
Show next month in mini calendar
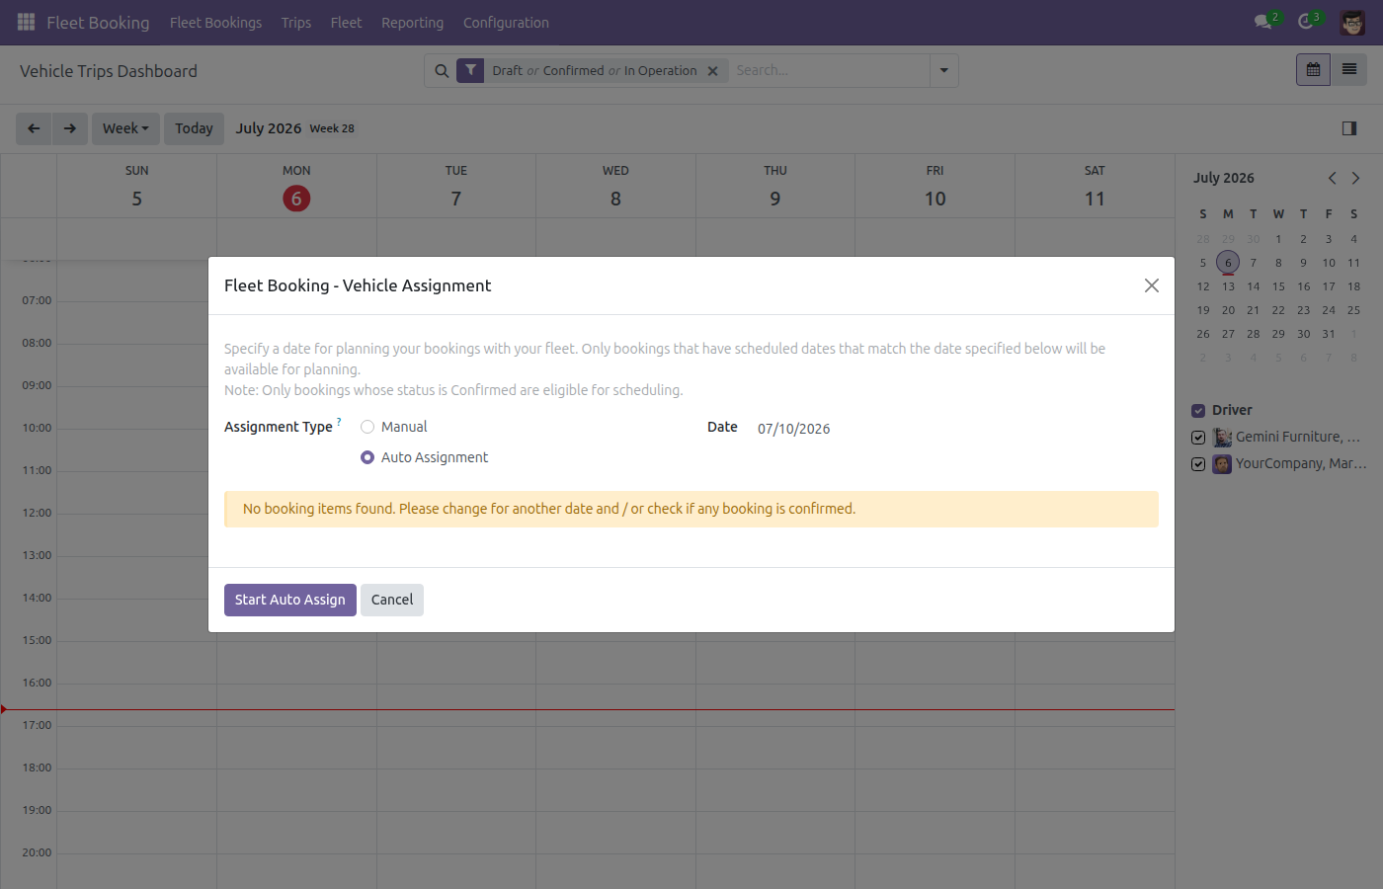(1355, 178)
